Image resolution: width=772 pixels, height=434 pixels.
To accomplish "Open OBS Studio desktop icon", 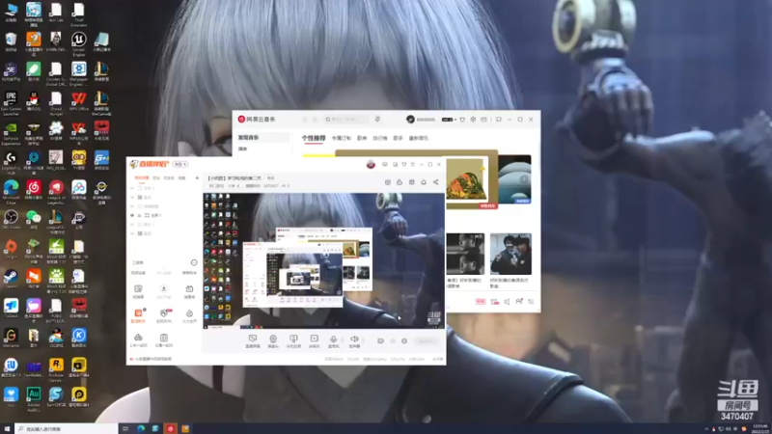I will click(x=11, y=219).
